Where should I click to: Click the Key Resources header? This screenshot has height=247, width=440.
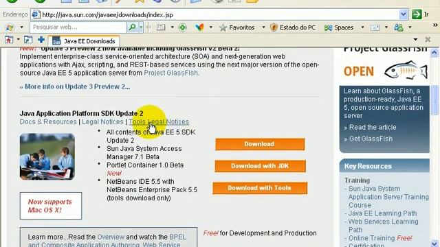coord(384,166)
